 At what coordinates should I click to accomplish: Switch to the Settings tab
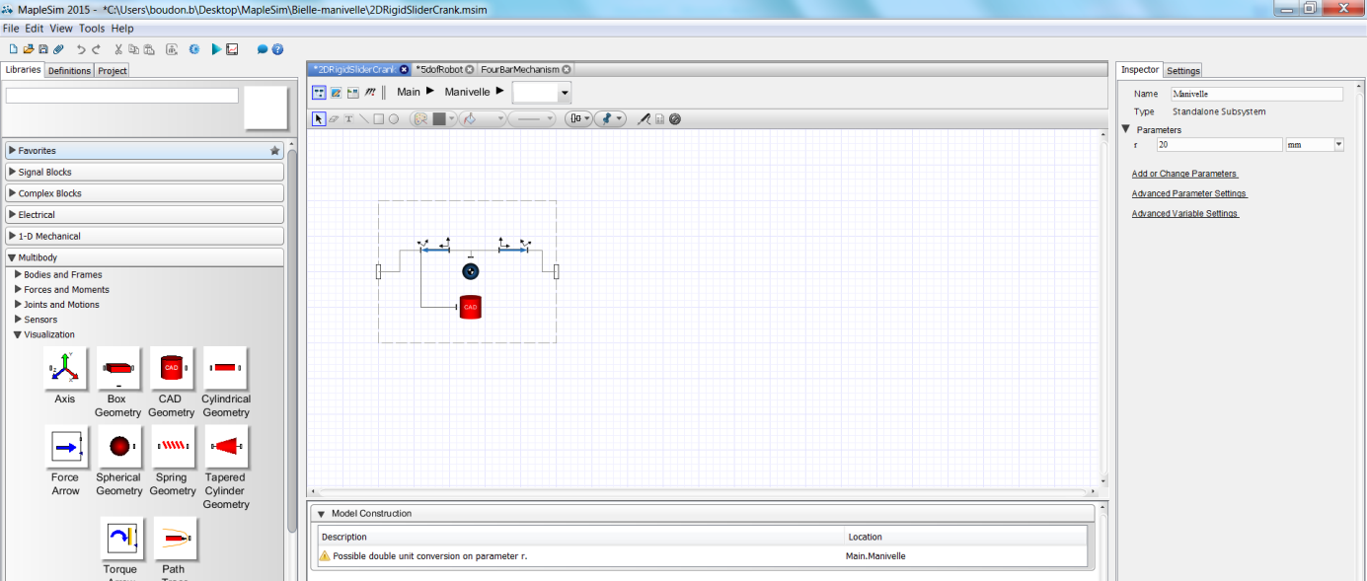tap(1183, 71)
